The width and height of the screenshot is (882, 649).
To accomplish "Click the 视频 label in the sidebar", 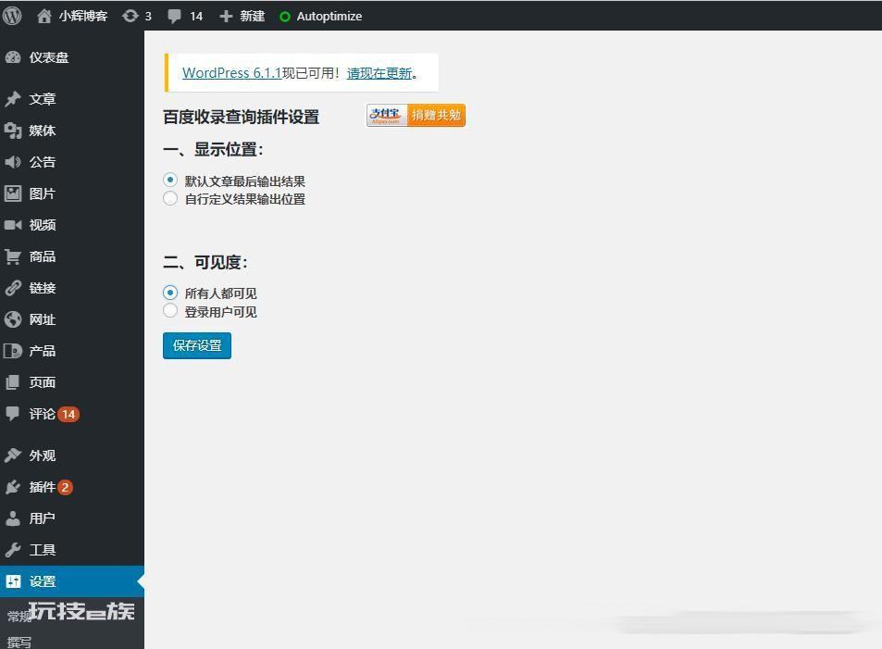I will (43, 225).
